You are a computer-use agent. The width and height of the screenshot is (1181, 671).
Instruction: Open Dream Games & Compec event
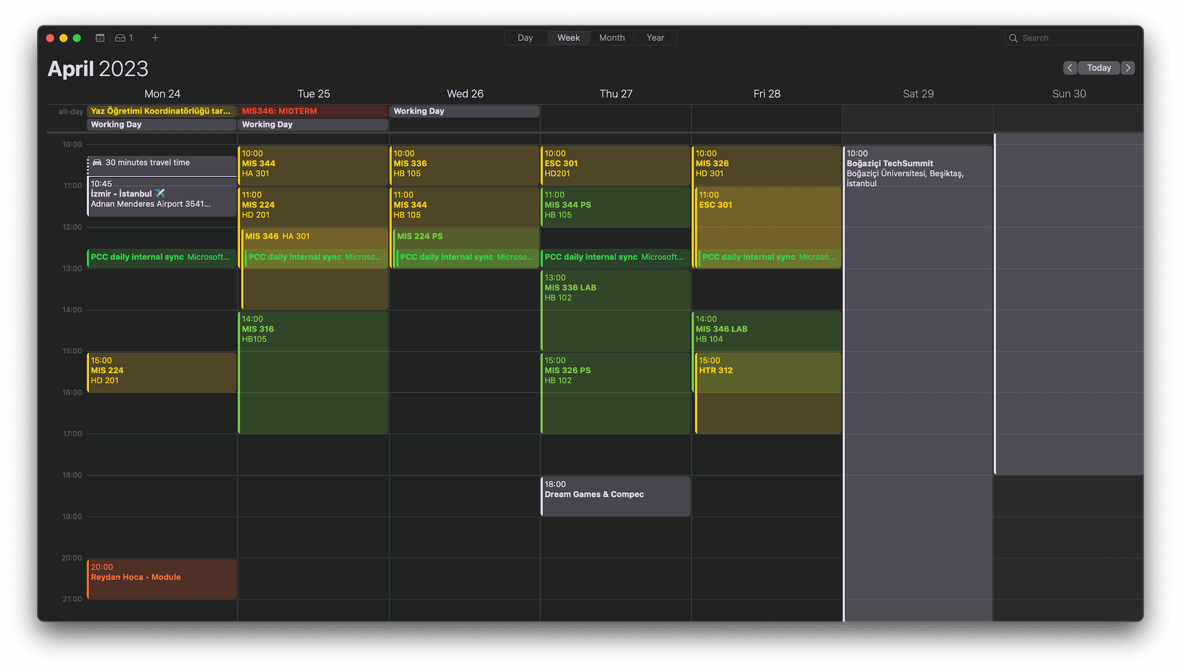(x=616, y=496)
